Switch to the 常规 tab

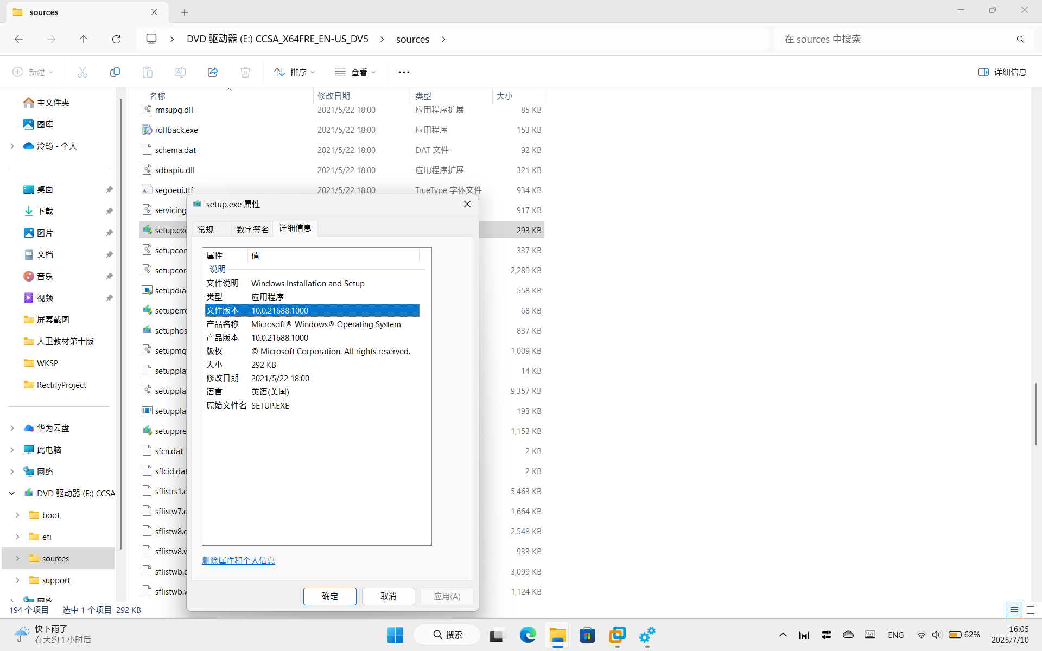pyautogui.click(x=206, y=229)
